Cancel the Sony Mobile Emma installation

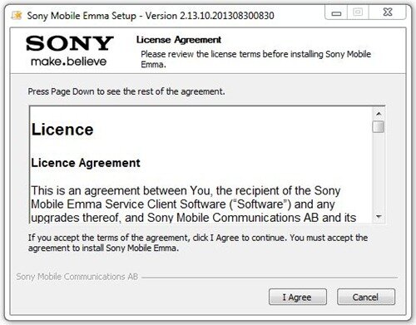pos(366,297)
